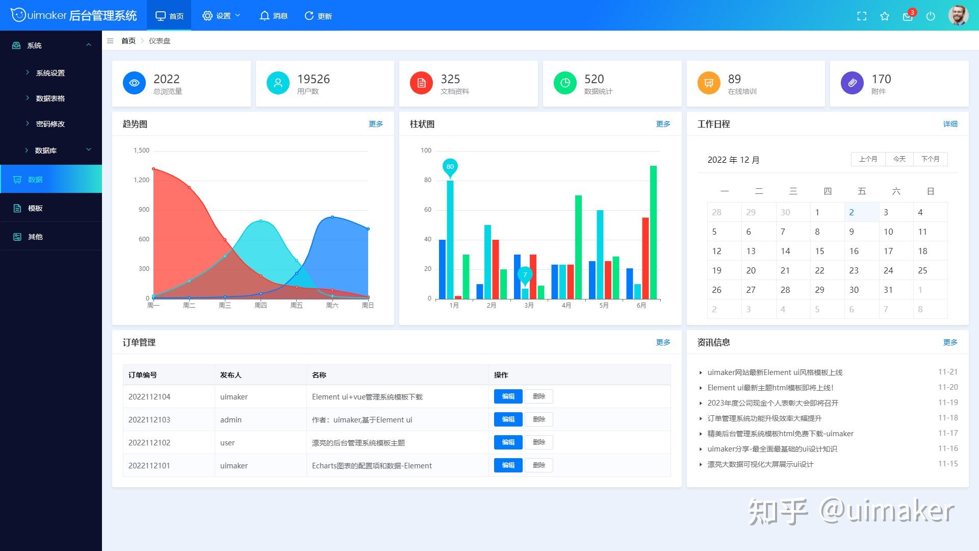Open the user avatar profile
Image resolution: width=979 pixels, height=551 pixels.
tap(958, 15)
